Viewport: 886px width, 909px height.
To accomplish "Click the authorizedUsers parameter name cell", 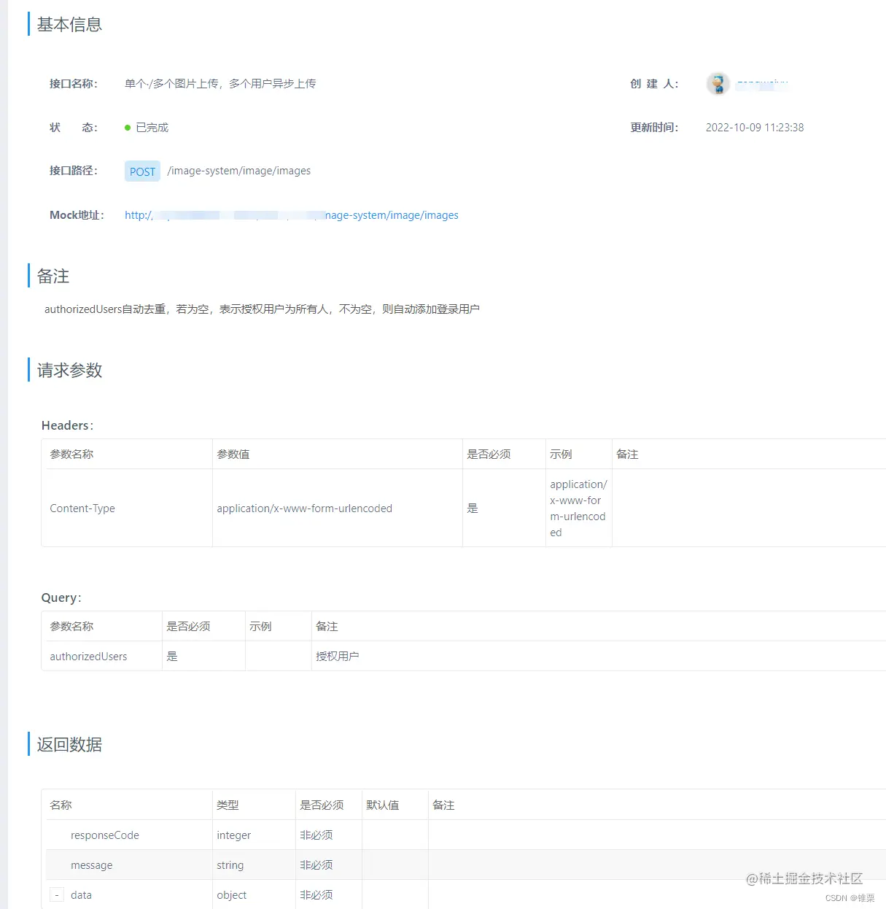I will coord(88,656).
